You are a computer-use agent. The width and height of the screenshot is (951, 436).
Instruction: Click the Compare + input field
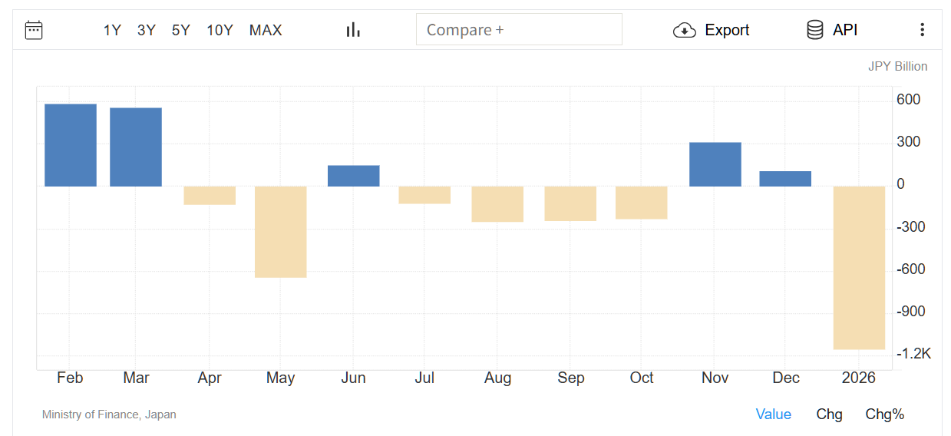point(519,30)
